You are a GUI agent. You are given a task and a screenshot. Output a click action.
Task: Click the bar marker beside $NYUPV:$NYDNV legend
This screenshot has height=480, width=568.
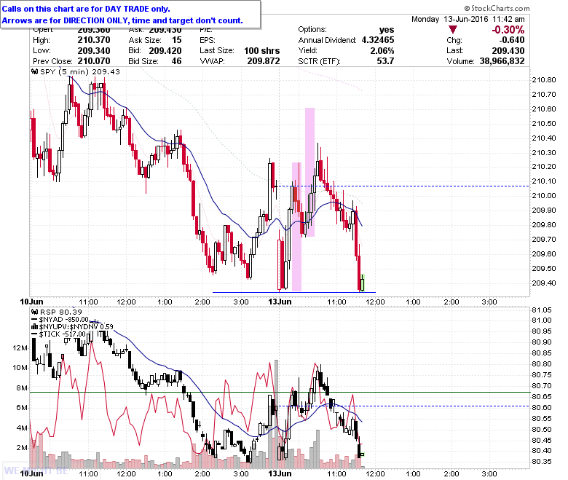click(35, 327)
